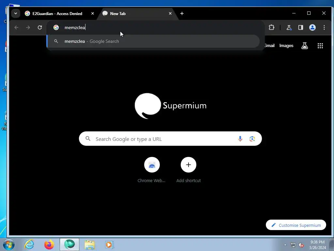This screenshot has height=251, width=334.
Task: Click the Google icon in the address bar
Action: (x=56, y=27)
